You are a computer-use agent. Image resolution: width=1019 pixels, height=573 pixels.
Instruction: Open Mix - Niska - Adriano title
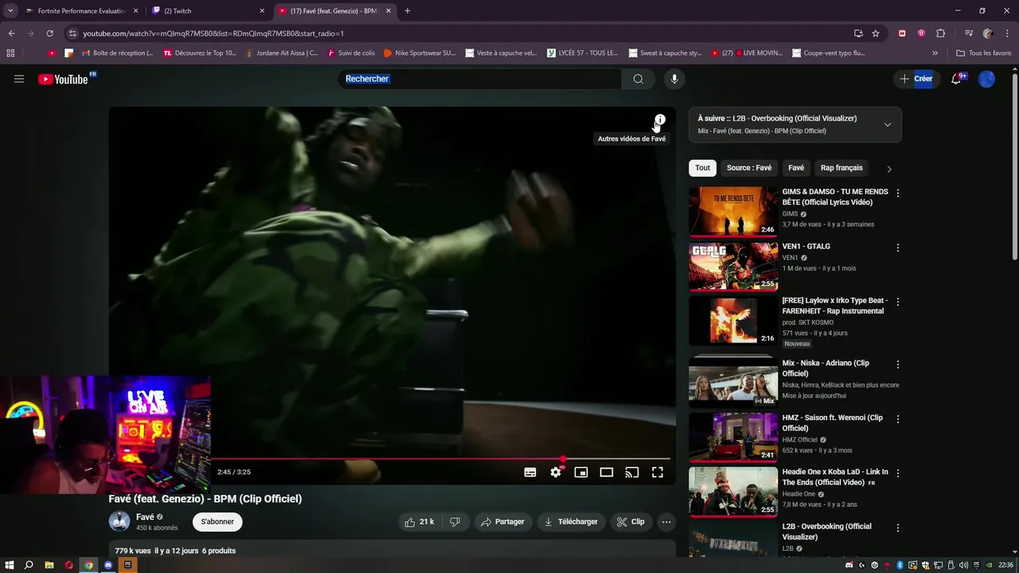826,368
